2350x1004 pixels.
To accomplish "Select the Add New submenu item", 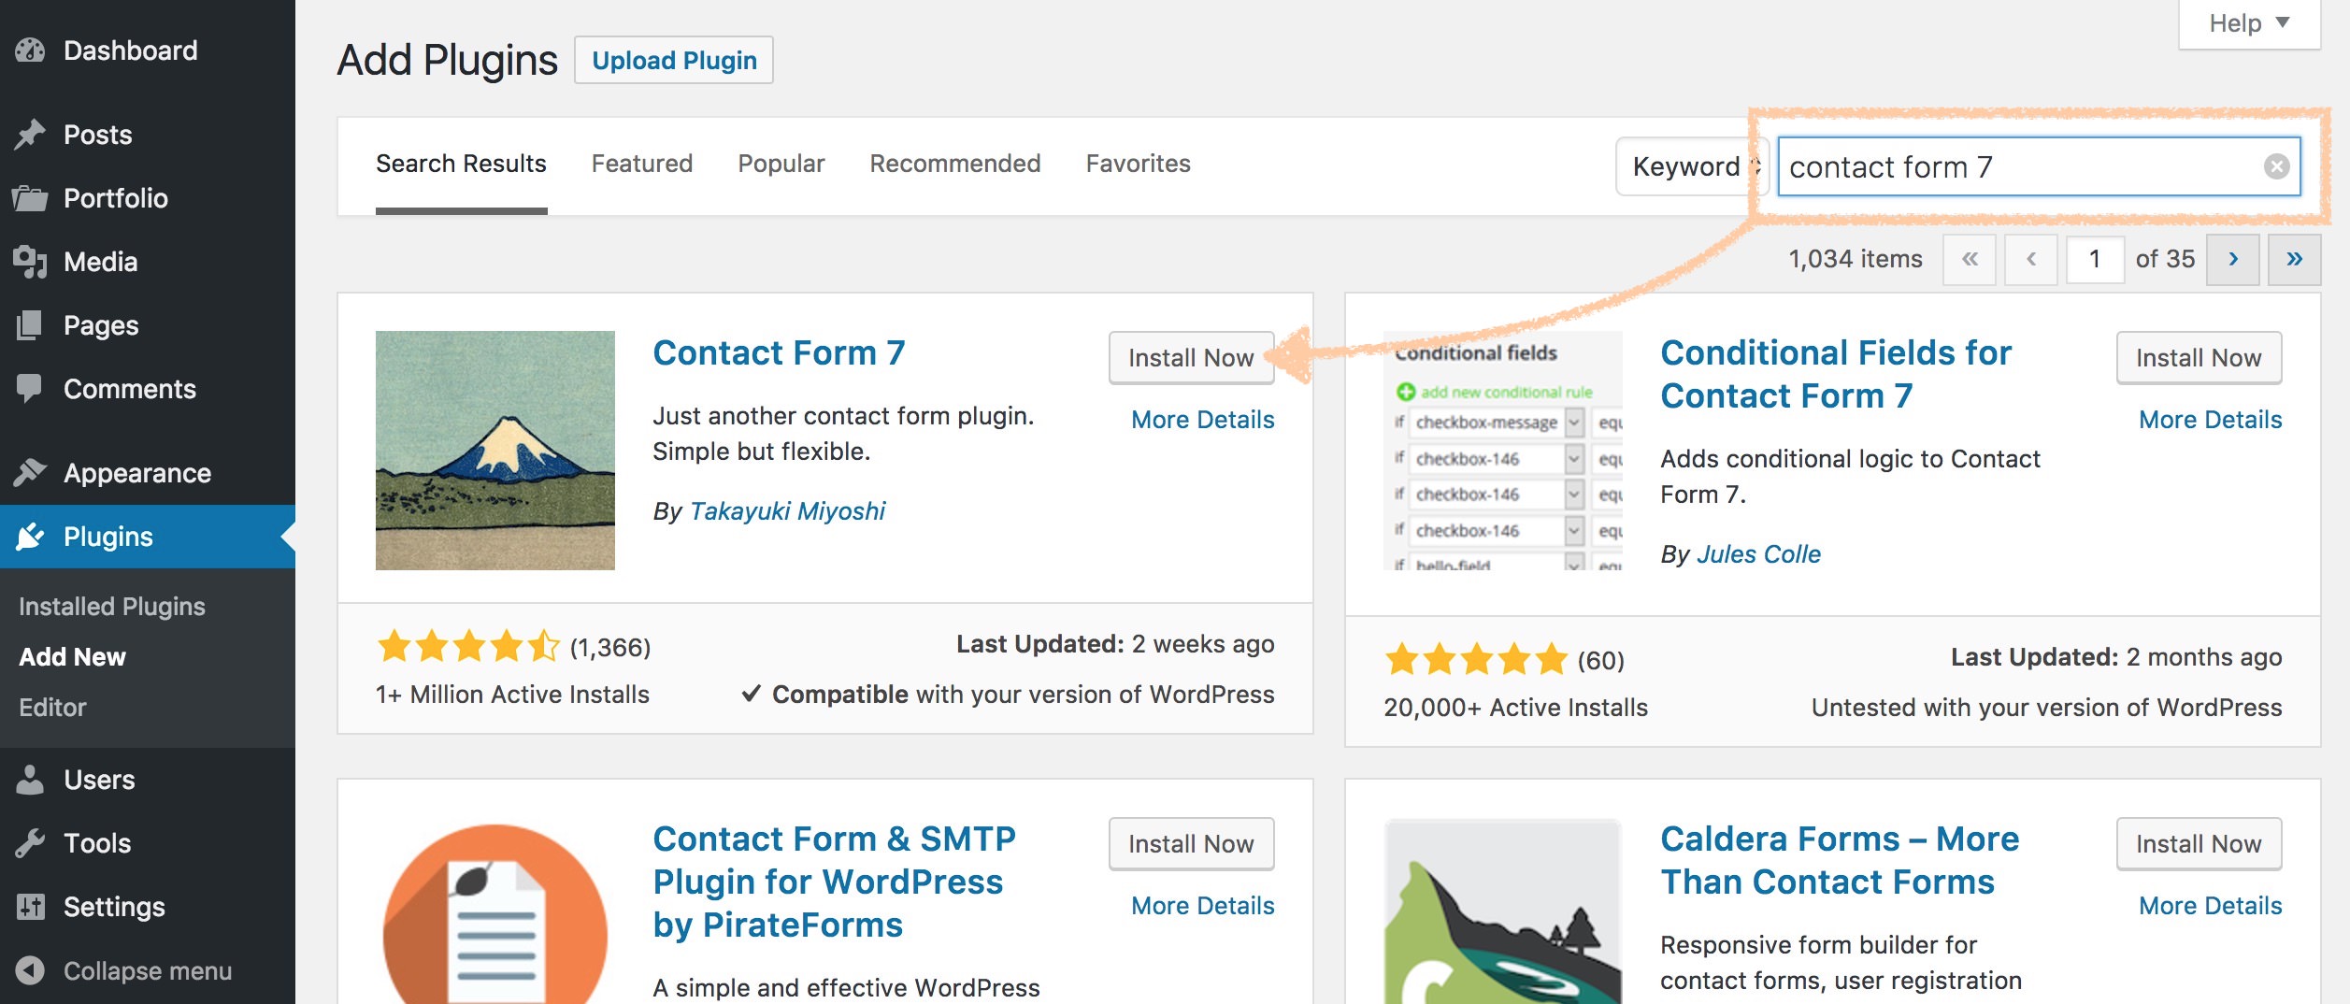I will click(73, 657).
